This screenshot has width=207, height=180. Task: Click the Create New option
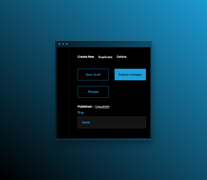tap(86, 57)
